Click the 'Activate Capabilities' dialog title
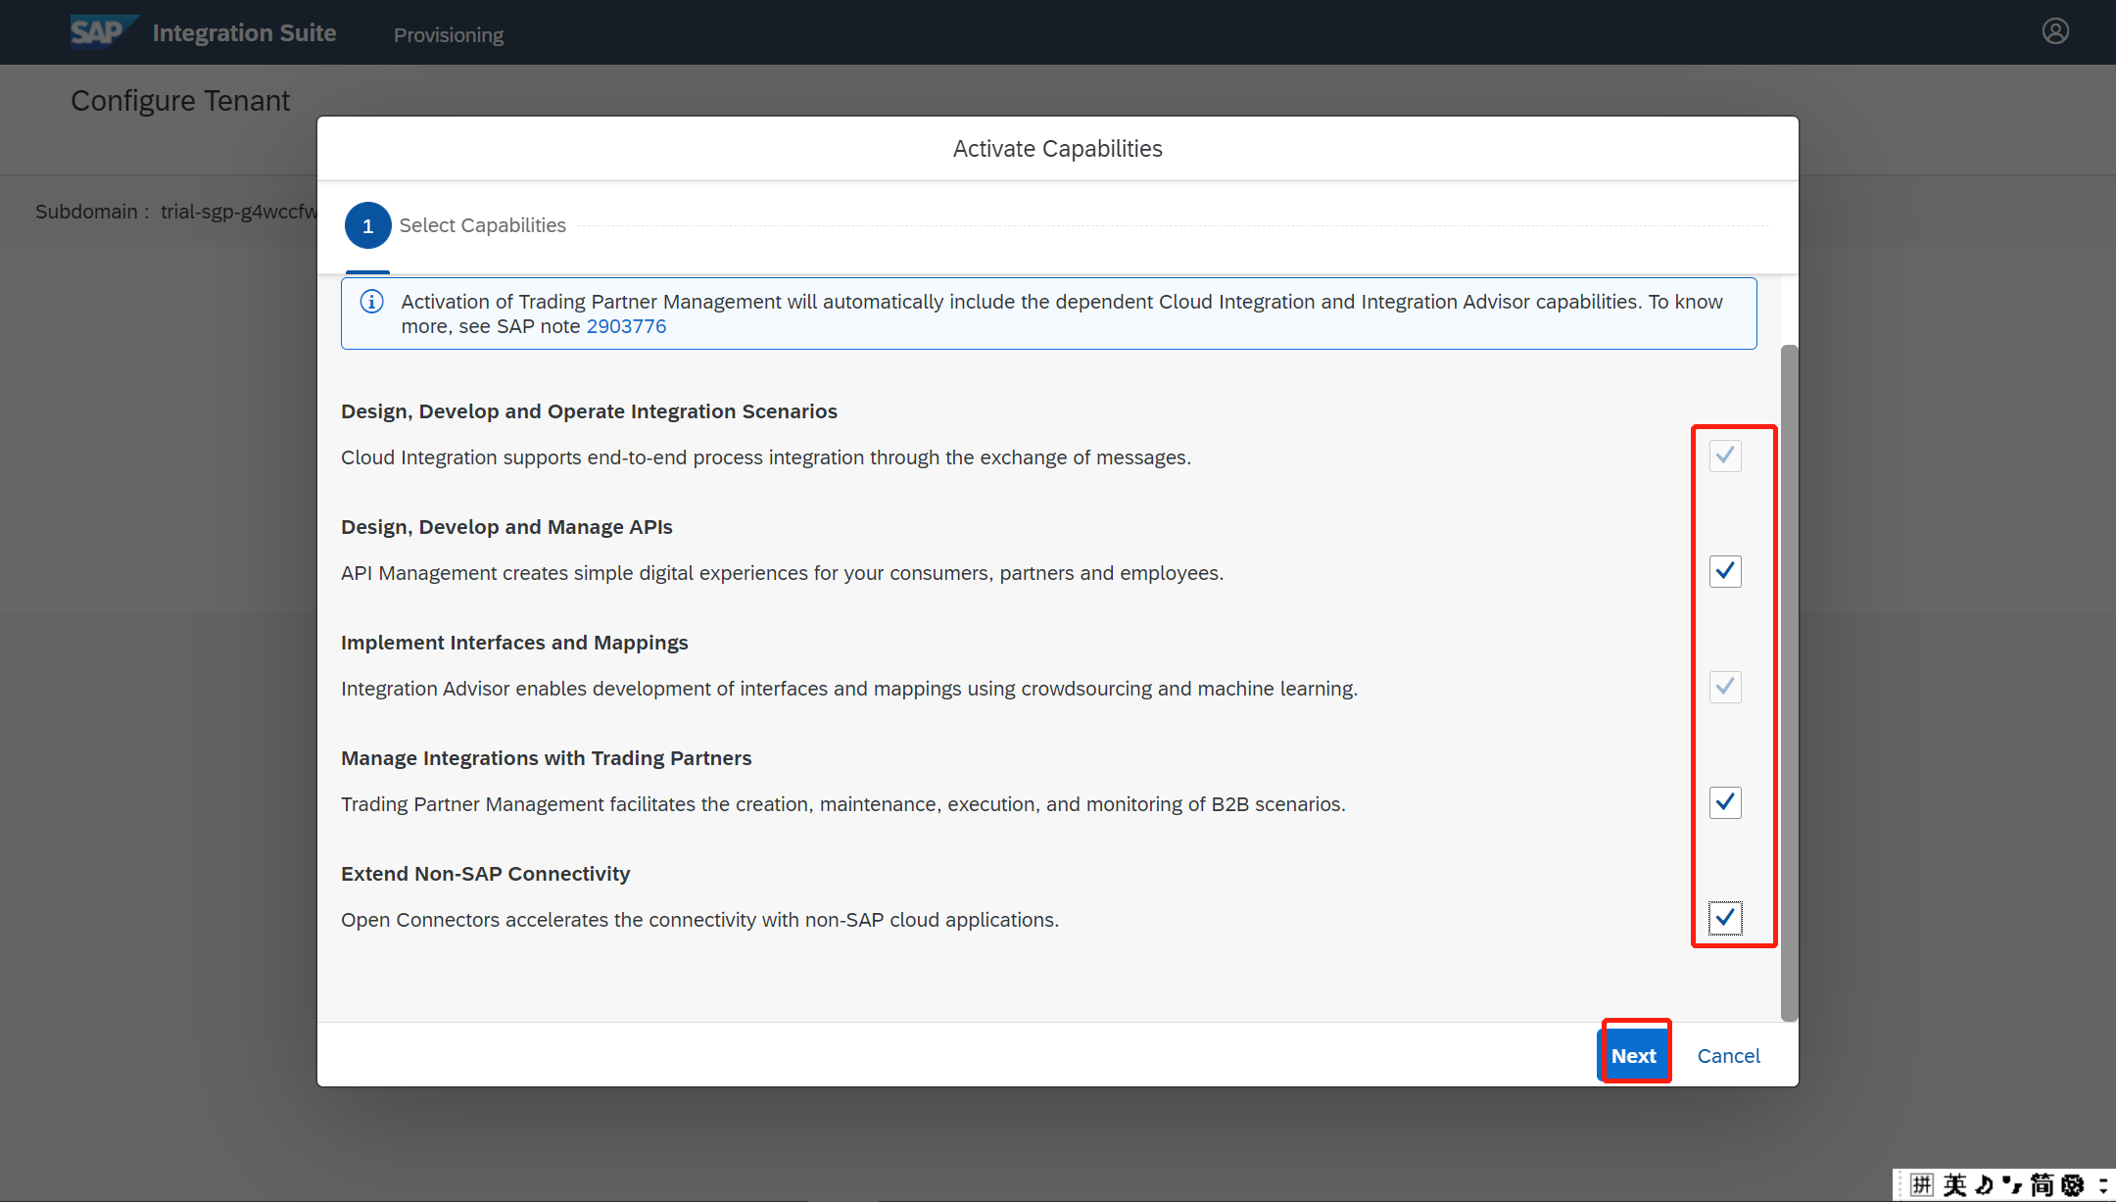 [1058, 149]
